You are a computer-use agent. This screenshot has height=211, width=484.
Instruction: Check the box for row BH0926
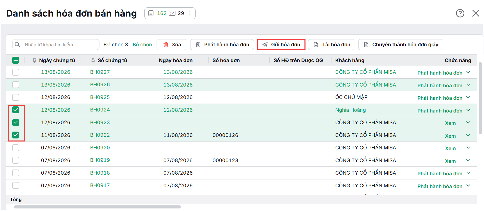pyautogui.click(x=16, y=85)
